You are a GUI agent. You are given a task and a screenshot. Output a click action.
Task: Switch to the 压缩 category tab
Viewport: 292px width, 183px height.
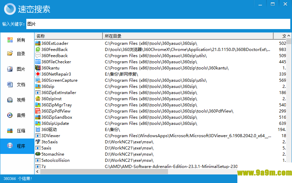[17, 131]
